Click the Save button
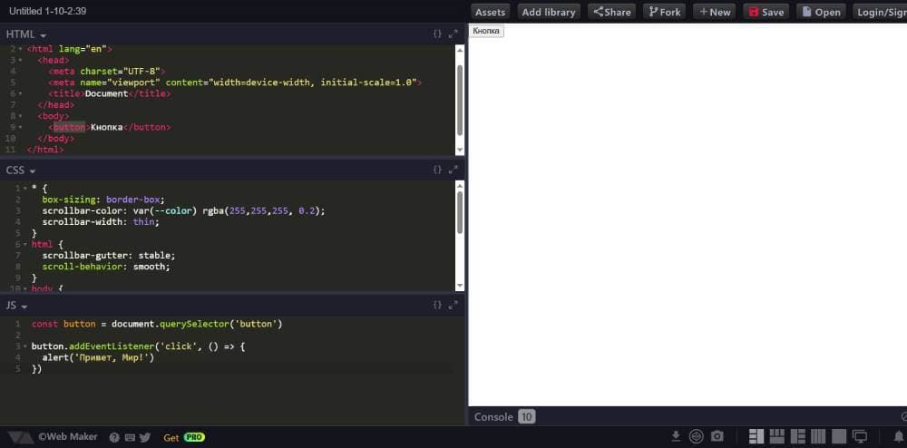The width and height of the screenshot is (907, 448). [x=765, y=12]
